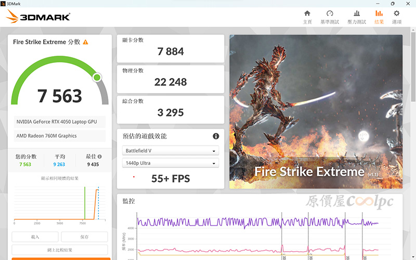The width and height of the screenshot is (416, 260).
Task: Switch to the 結果 results tab
Action: [x=379, y=17]
